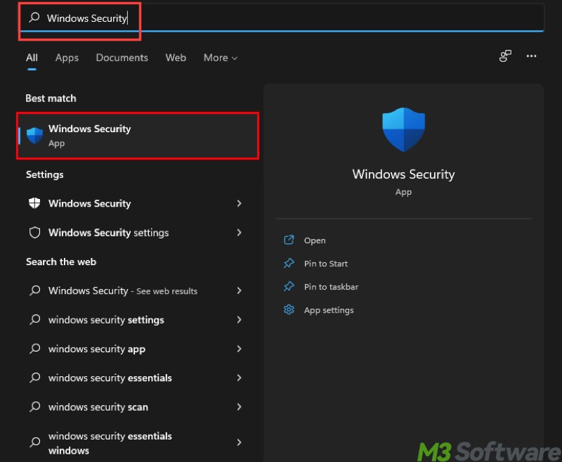Click the search accounts icon at top right
Viewport: 562px width, 462px height.
click(505, 56)
